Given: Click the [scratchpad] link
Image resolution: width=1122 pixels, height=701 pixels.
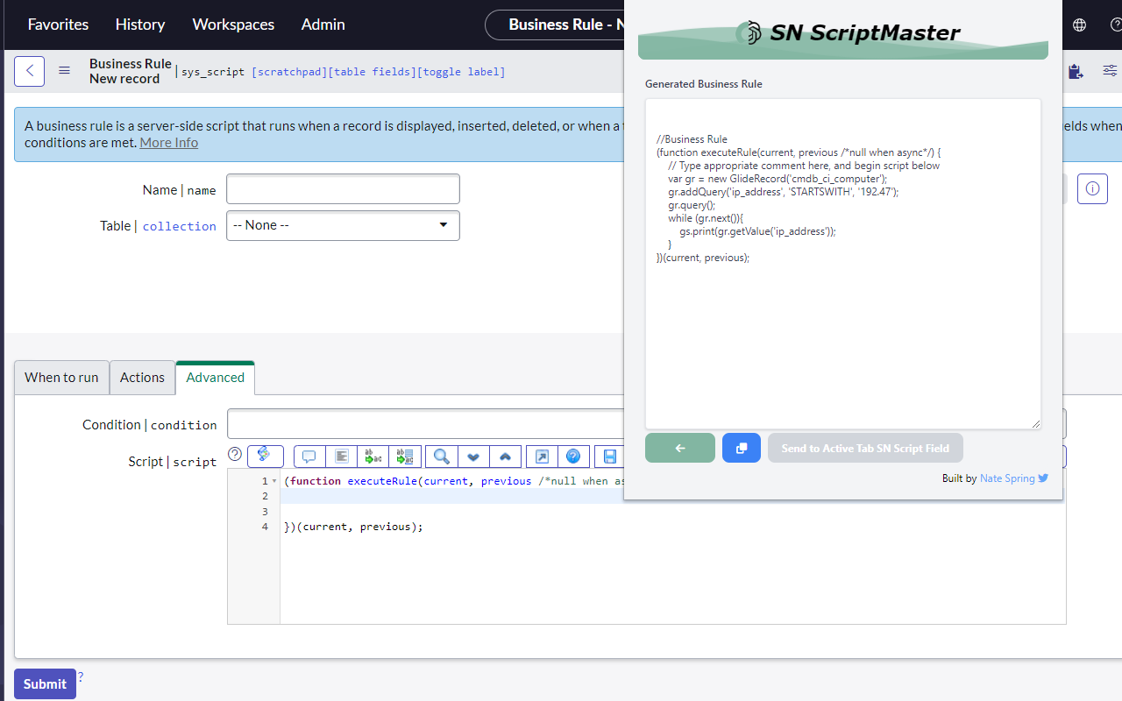Looking at the screenshot, I should pos(288,72).
